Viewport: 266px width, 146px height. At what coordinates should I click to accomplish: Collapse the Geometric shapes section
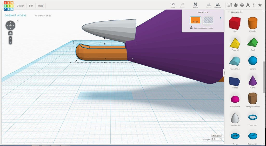click(229, 12)
